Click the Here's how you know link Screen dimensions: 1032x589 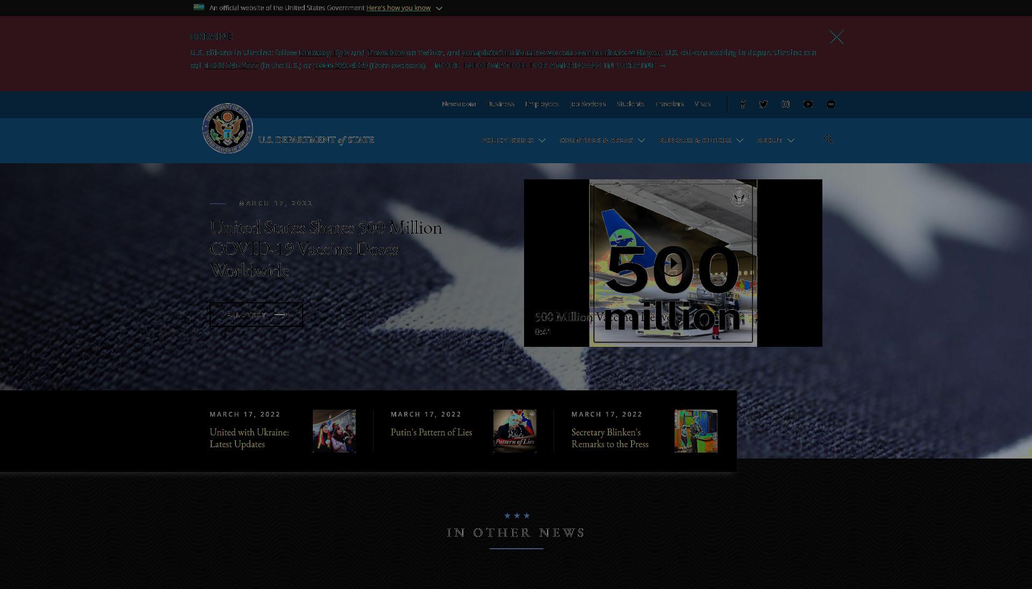point(398,8)
